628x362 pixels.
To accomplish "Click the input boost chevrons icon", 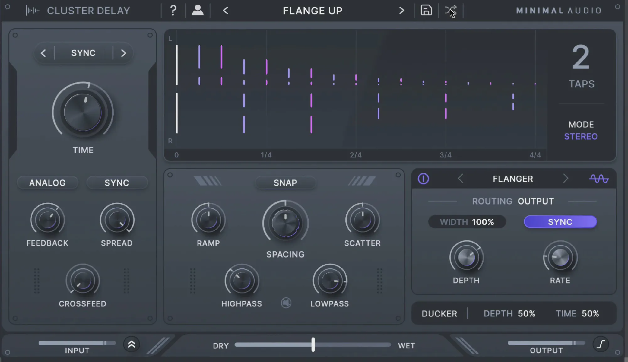I will pyautogui.click(x=132, y=345).
